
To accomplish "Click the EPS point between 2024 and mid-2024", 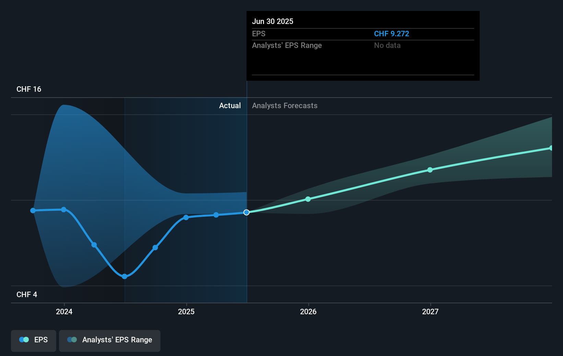I will pos(94,245).
